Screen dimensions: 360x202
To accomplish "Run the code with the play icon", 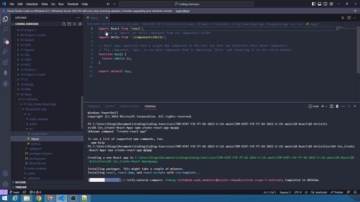I will click(343, 17).
